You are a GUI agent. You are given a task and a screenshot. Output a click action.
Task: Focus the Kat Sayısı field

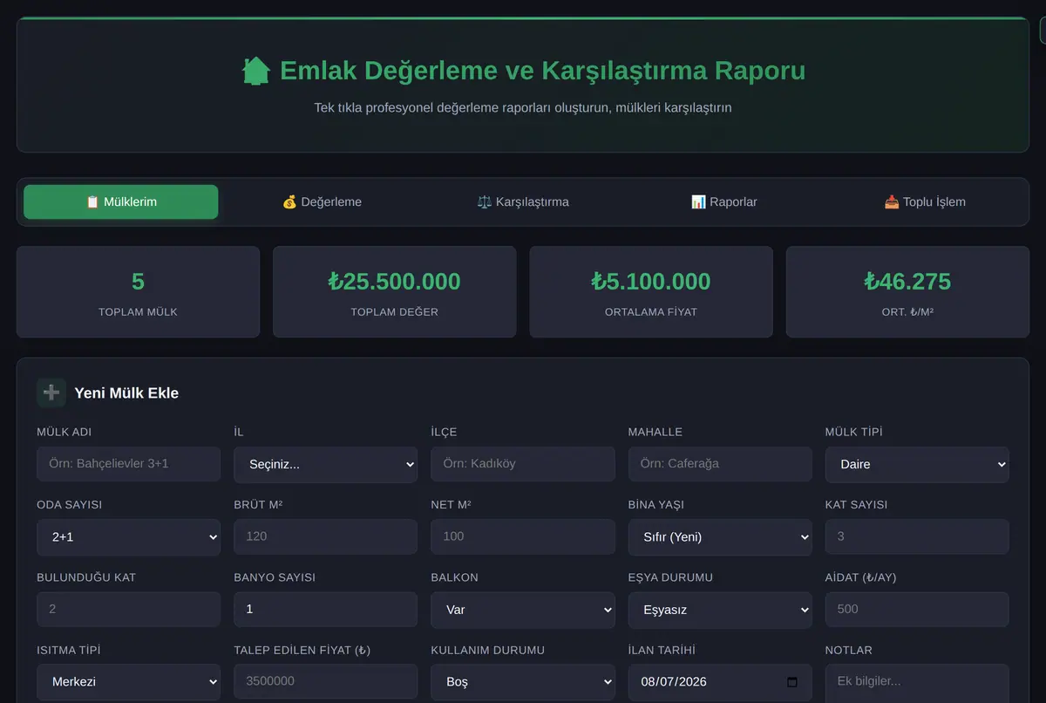click(917, 536)
